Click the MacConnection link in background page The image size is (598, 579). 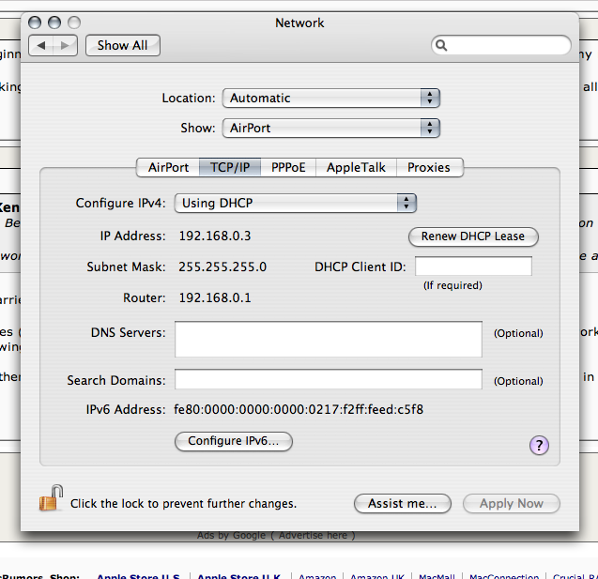[504, 576]
